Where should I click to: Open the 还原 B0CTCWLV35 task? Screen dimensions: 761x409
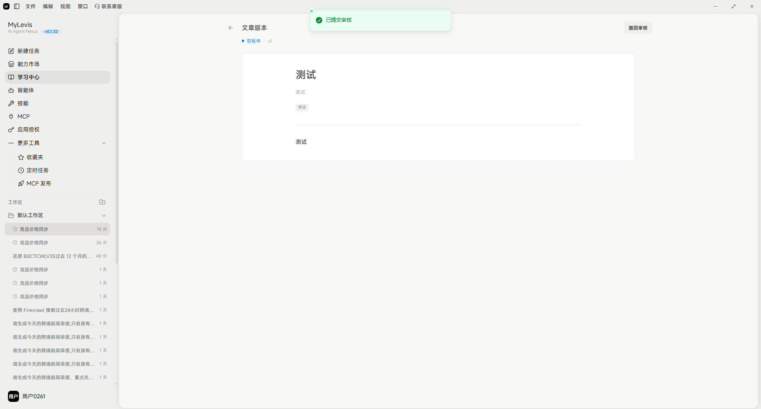click(x=57, y=256)
